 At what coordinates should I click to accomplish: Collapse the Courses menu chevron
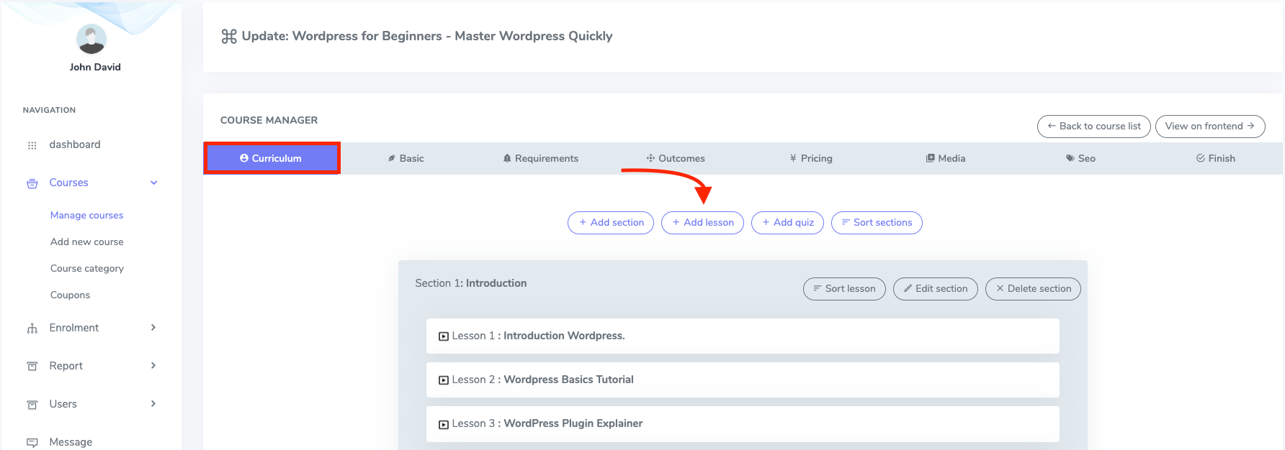(153, 183)
